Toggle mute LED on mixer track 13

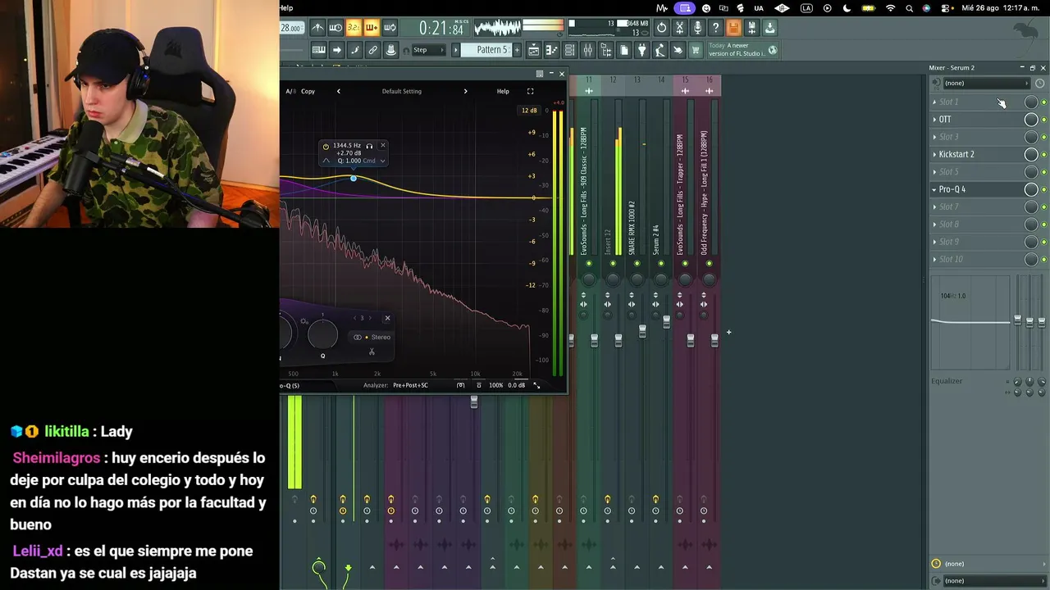coord(636,263)
